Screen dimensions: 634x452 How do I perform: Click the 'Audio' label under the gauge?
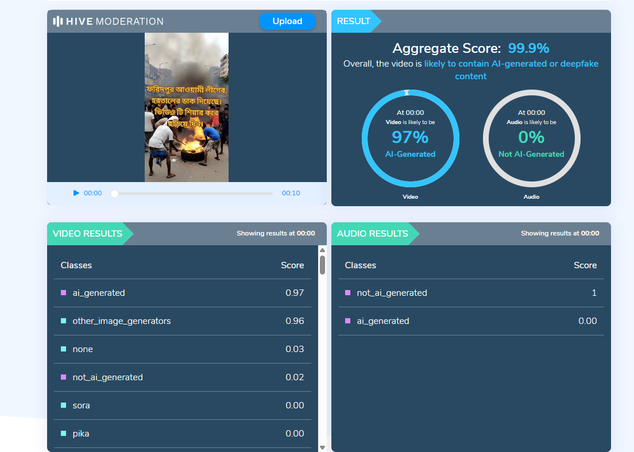pos(531,197)
